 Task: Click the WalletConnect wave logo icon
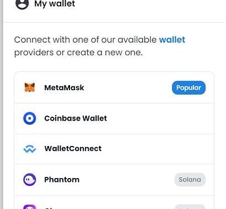tap(30, 149)
